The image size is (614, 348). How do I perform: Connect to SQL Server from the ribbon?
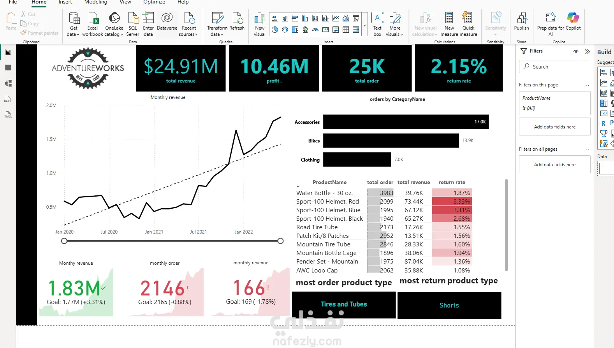pyautogui.click(x=133, y=25)
